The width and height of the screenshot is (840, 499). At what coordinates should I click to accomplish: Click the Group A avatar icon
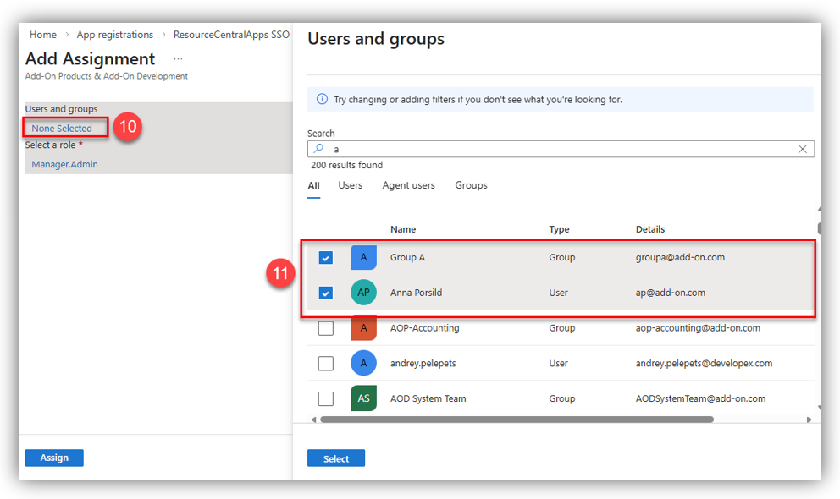coord(363,257)
